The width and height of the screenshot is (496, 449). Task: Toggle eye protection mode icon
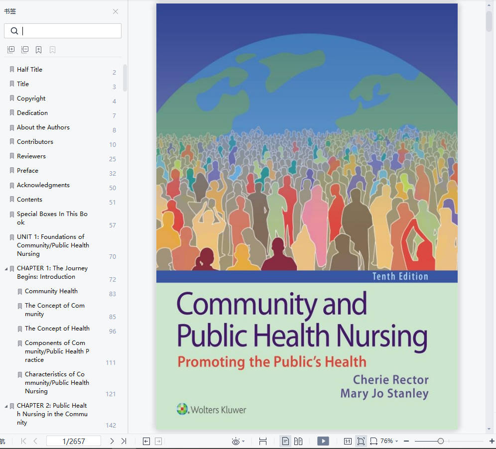click(x=236, y=441)
